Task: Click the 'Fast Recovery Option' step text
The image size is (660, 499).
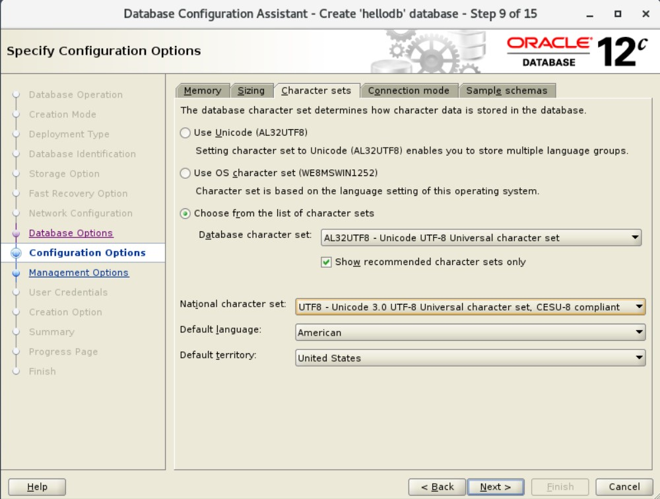Action: click(78, 193)
